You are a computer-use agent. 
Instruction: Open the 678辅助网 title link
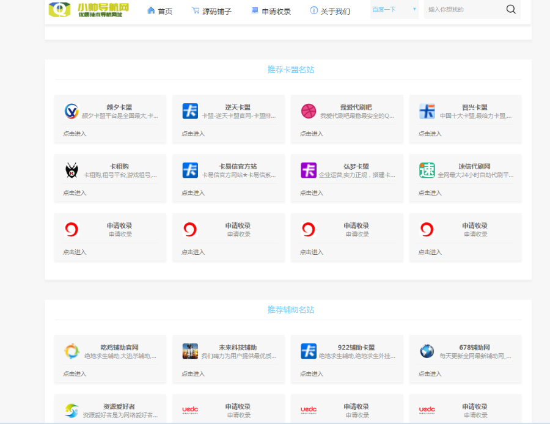point(475,348)
